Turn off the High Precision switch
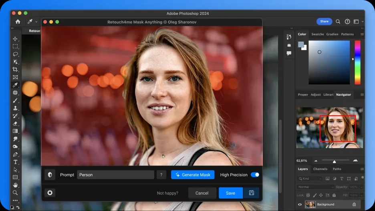This screenshot has width=375, height=211. click(255, 175)
